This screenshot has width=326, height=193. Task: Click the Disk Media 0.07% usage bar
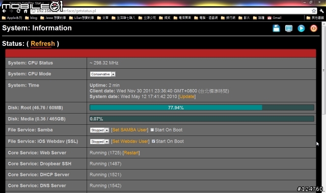(x=202, y=119)
